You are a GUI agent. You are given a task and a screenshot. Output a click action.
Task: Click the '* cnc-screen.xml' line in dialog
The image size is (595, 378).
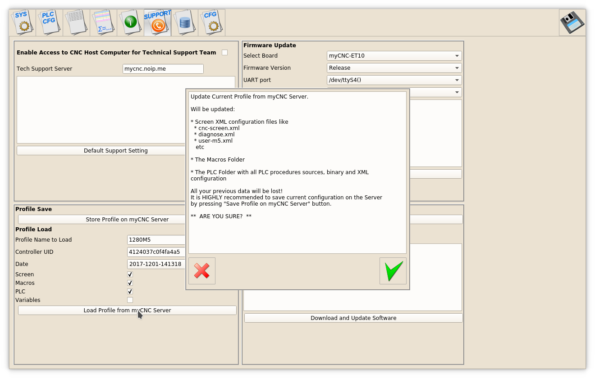pos(217,128)
